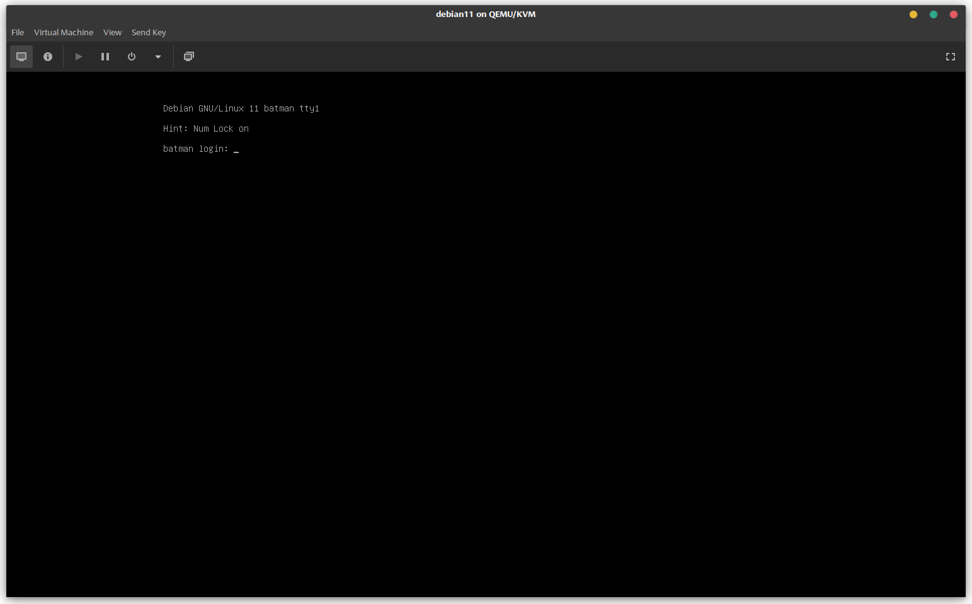Switch the console to fullscreen mode

tap(950, 57)
